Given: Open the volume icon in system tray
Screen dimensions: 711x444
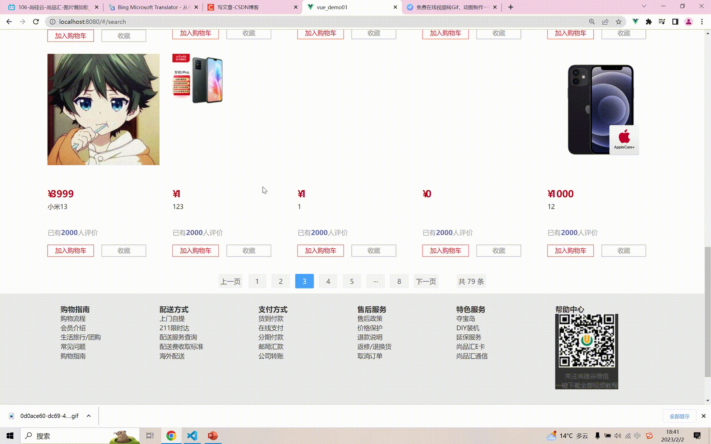Looking at the screenshot, I should 618,436.
